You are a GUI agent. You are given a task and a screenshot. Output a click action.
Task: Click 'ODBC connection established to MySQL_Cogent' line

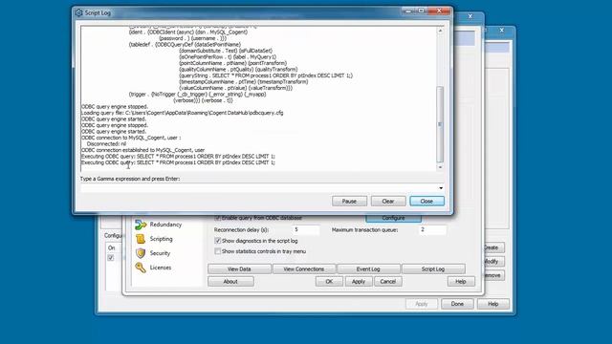tap(142, 150)
